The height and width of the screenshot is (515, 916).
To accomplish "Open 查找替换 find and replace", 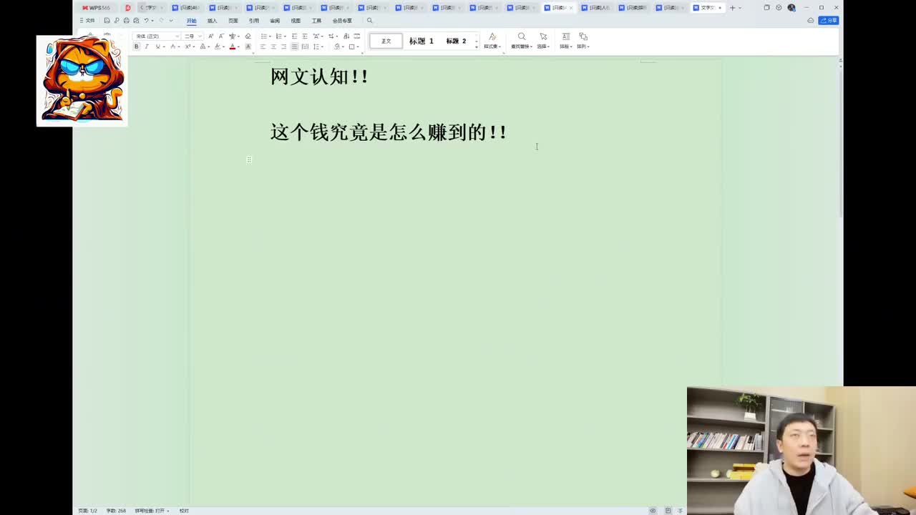I will coord(521,41).
